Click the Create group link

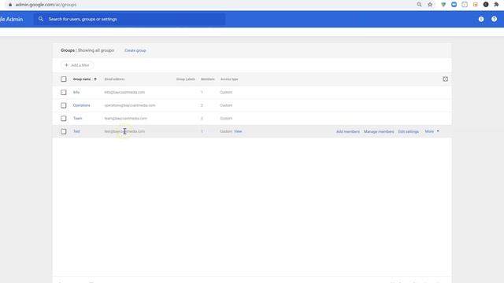pos(135,50)
